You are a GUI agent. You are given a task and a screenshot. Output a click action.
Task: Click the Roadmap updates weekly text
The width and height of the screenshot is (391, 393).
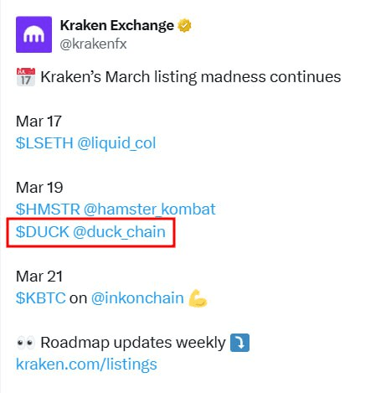pyautogui.click(x=133, y=343)
